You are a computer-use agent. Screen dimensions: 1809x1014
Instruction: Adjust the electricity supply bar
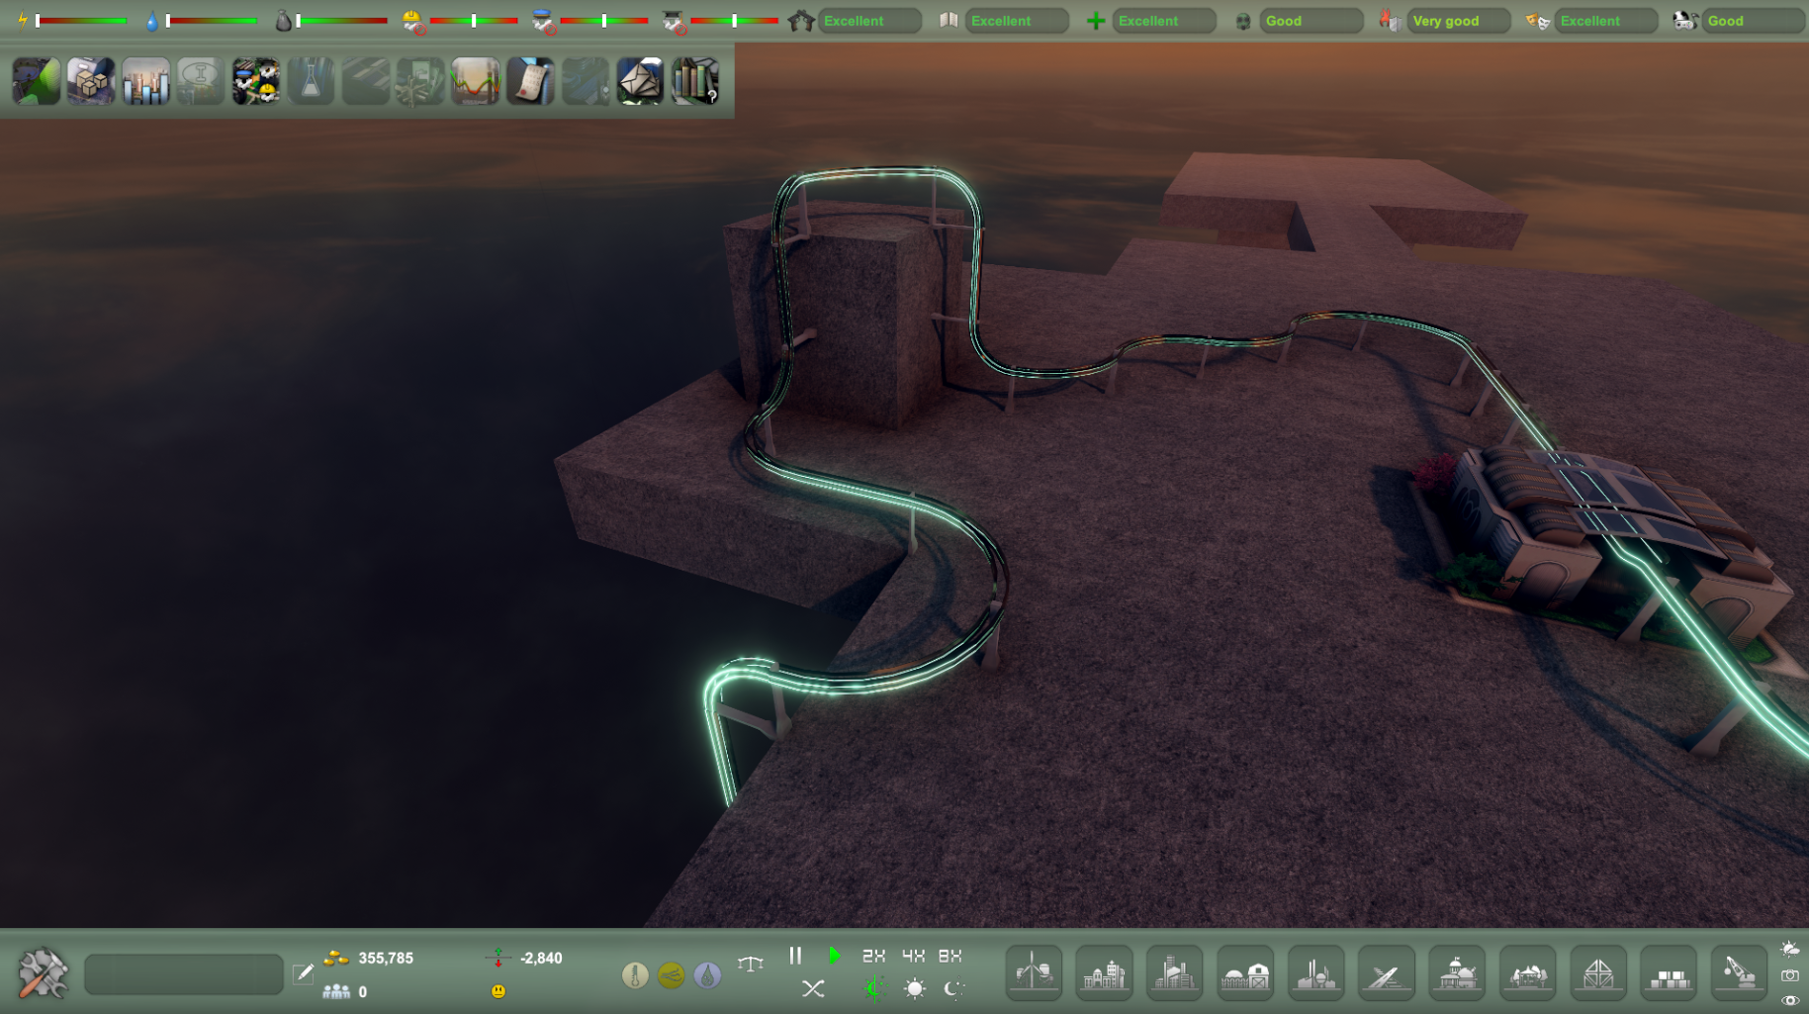coord(81,20)
